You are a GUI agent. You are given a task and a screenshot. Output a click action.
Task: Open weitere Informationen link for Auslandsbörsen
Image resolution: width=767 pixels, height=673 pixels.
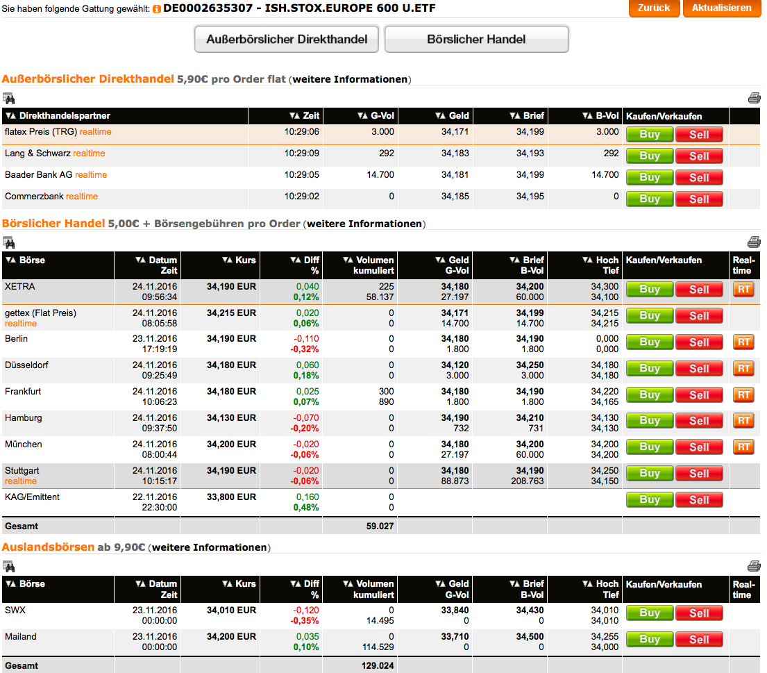(209, 547)
